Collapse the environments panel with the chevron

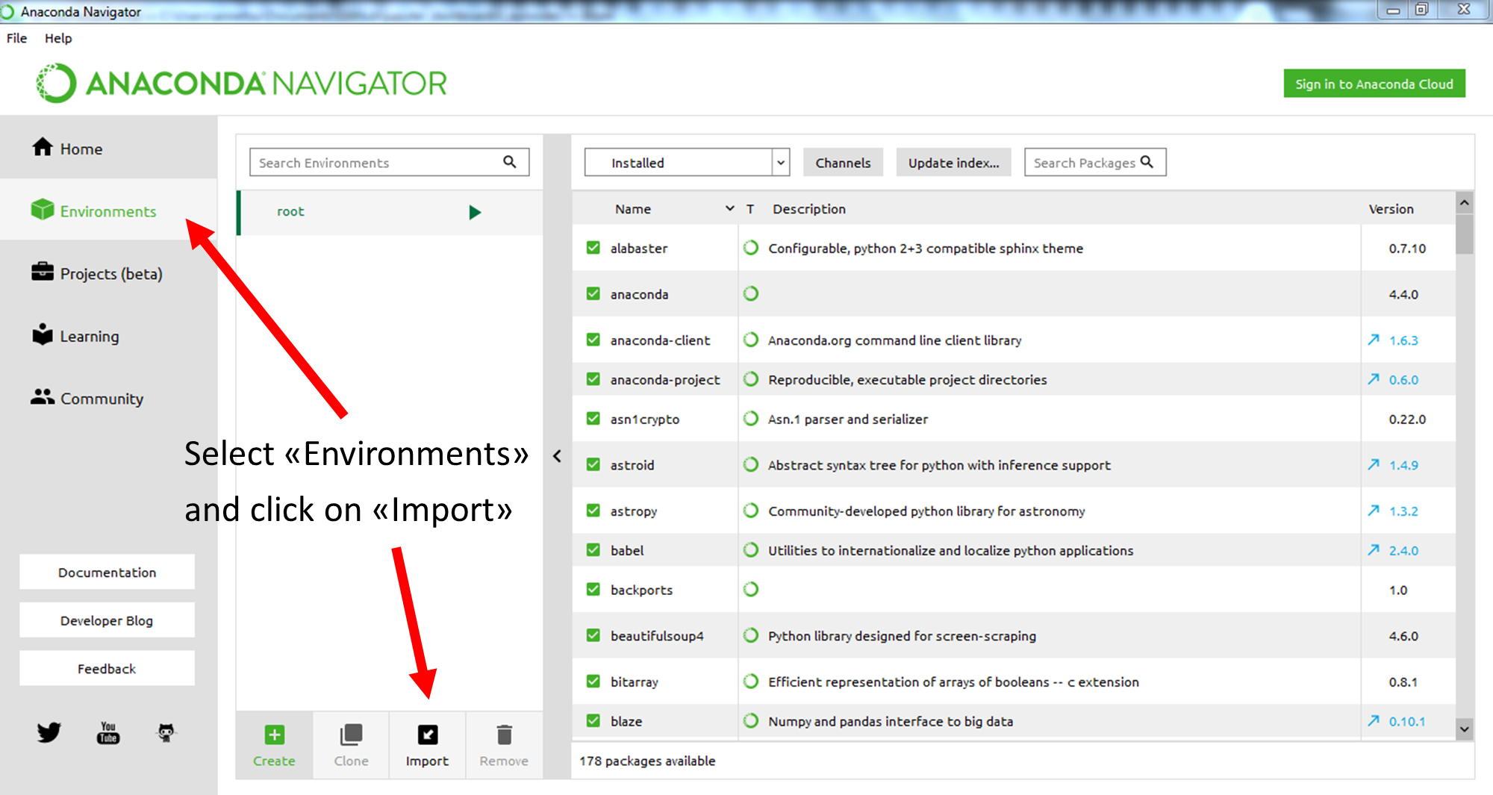coord(557,456)
